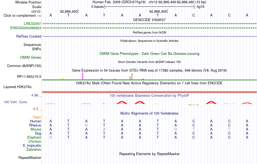The image size is (257, 164).
Task: Click the RepeatMasker track label
Action: [30, 158]
